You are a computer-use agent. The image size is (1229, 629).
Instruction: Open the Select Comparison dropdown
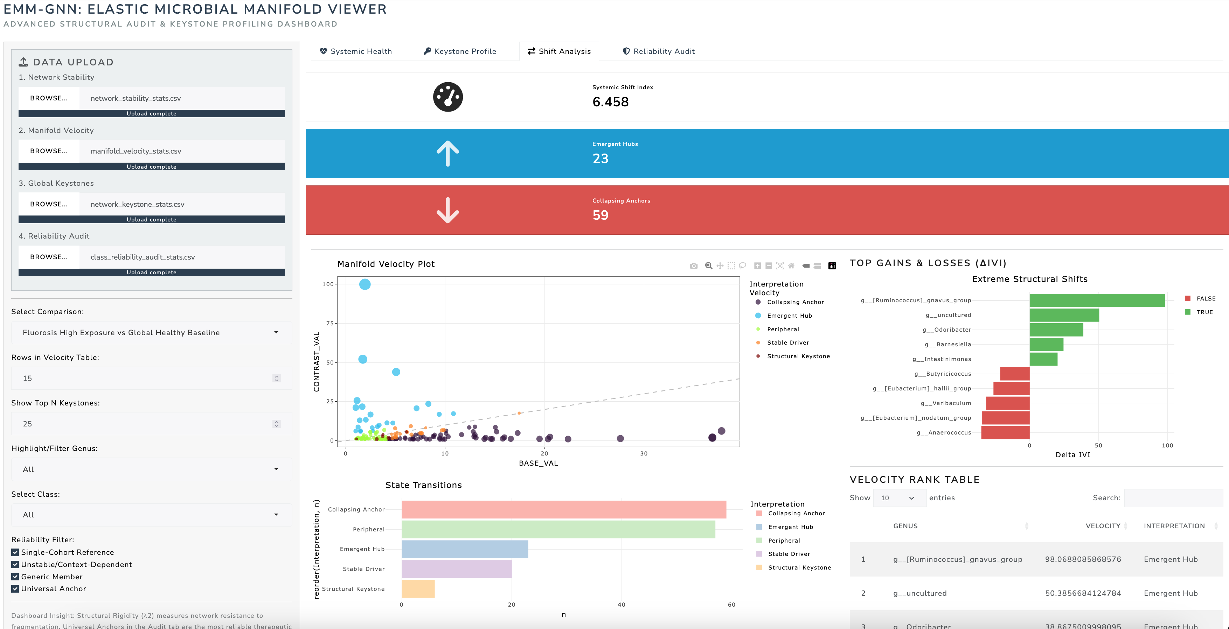click(x=151, y=333)
